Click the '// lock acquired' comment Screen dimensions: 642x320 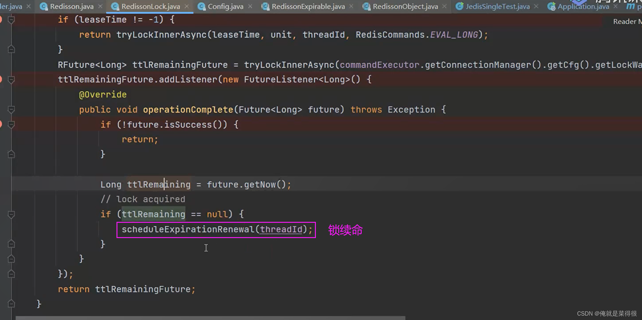(143, 199)
